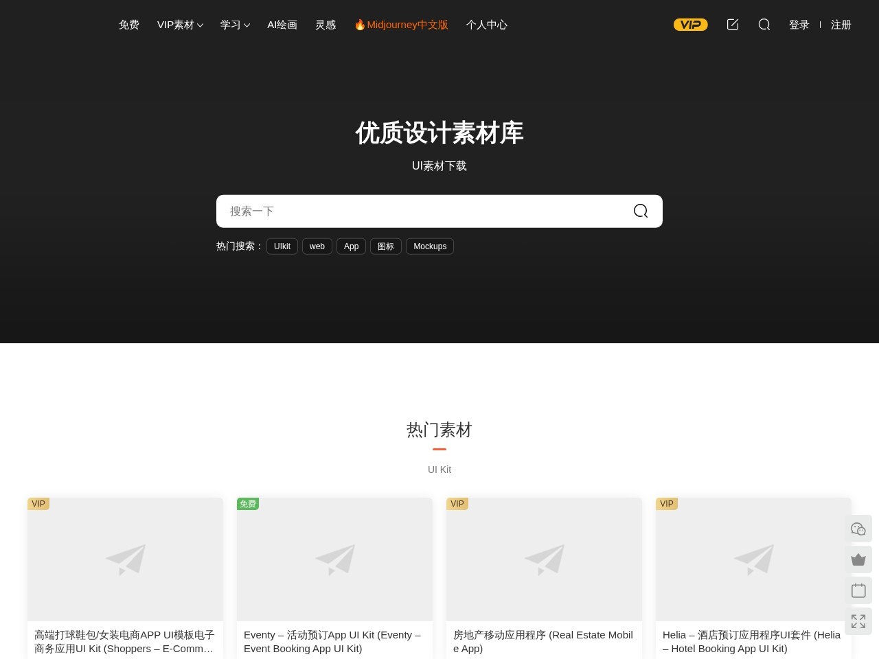
Task: Open the Eventy card thumbnail
Action: tap(334, 559)
